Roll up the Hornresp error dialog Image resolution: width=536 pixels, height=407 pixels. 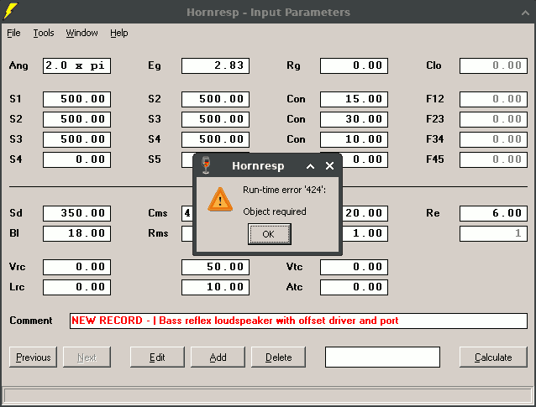tap(310, 166)
